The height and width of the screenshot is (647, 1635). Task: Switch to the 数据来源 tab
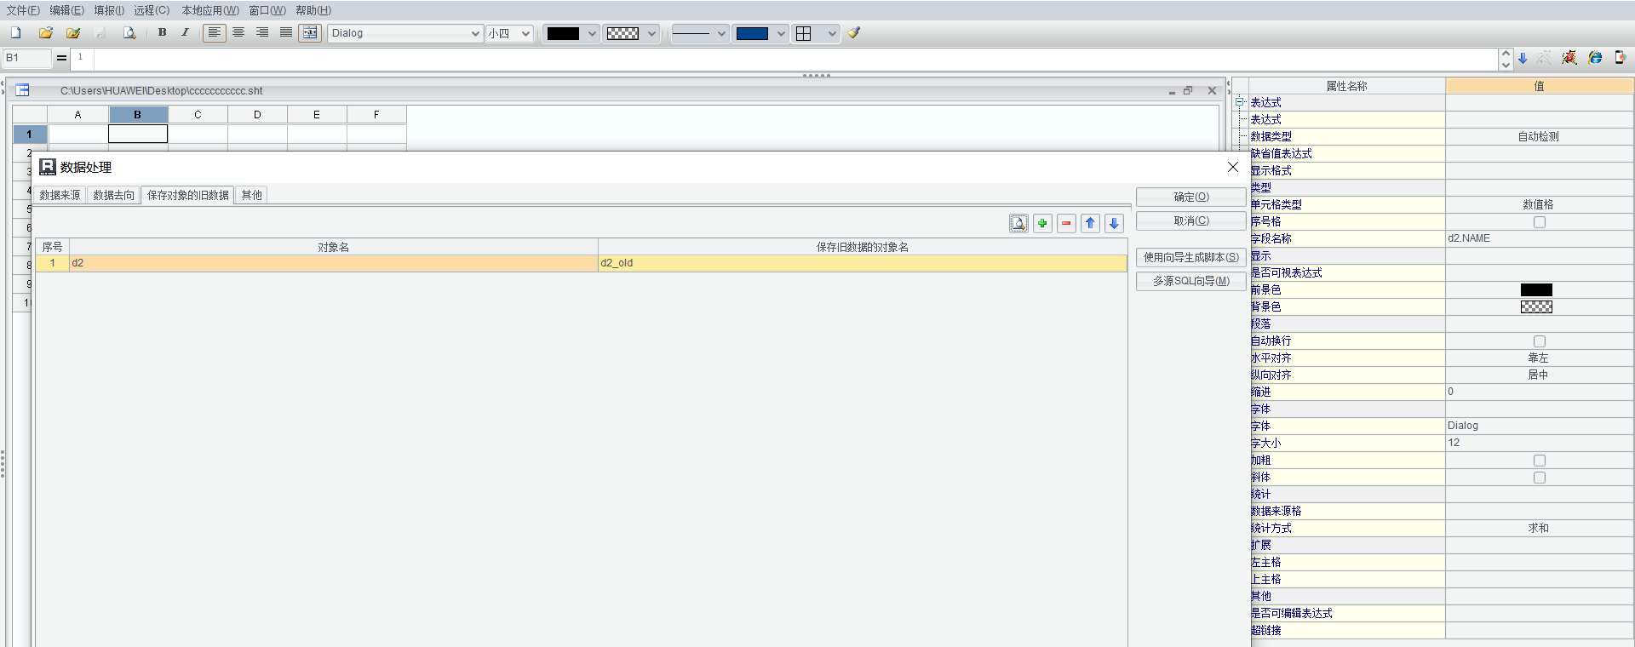point(60,195)
